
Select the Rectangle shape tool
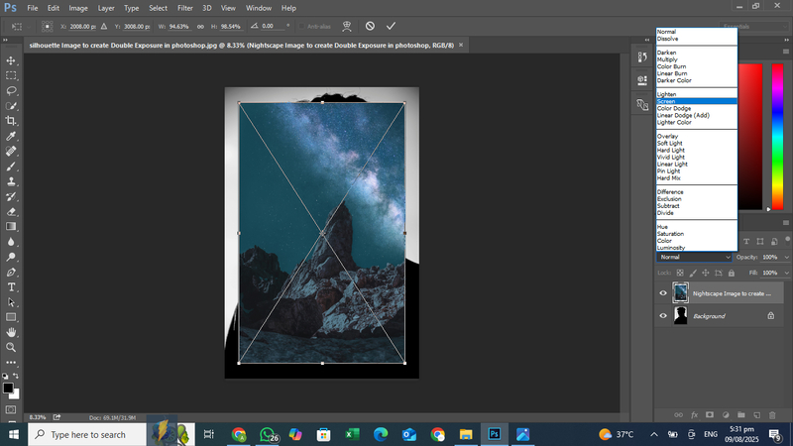point(11,317)
